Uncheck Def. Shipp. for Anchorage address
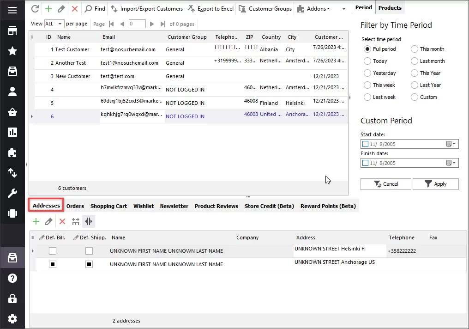 [89, 264]
